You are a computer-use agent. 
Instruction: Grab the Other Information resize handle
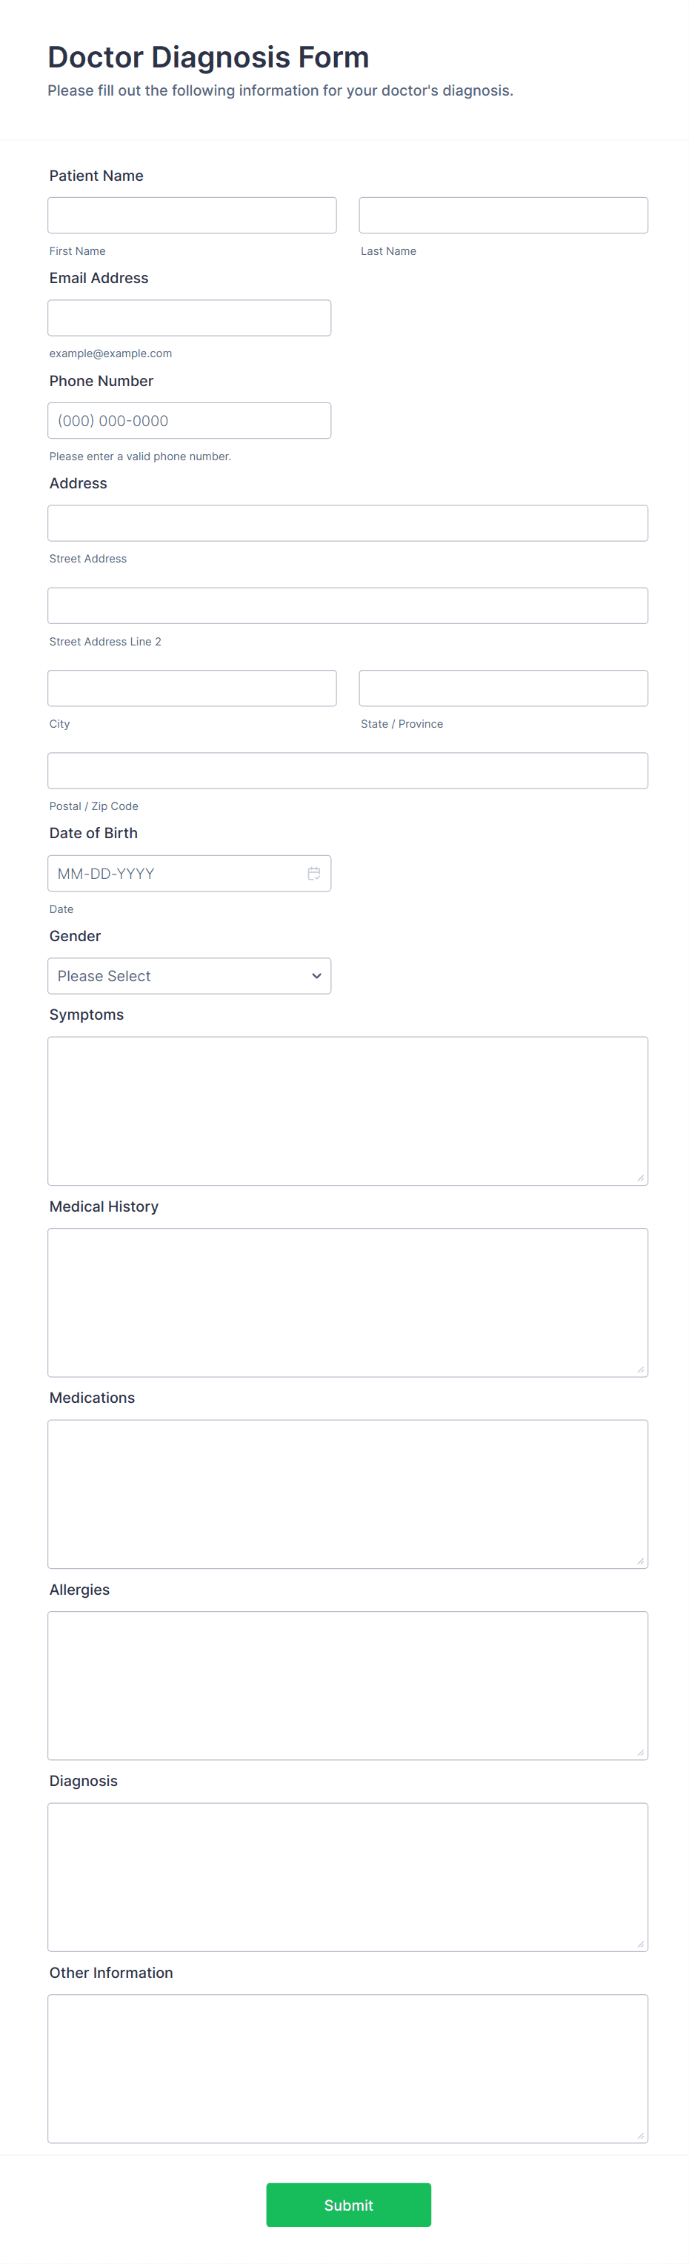(x=641, y=2136)
